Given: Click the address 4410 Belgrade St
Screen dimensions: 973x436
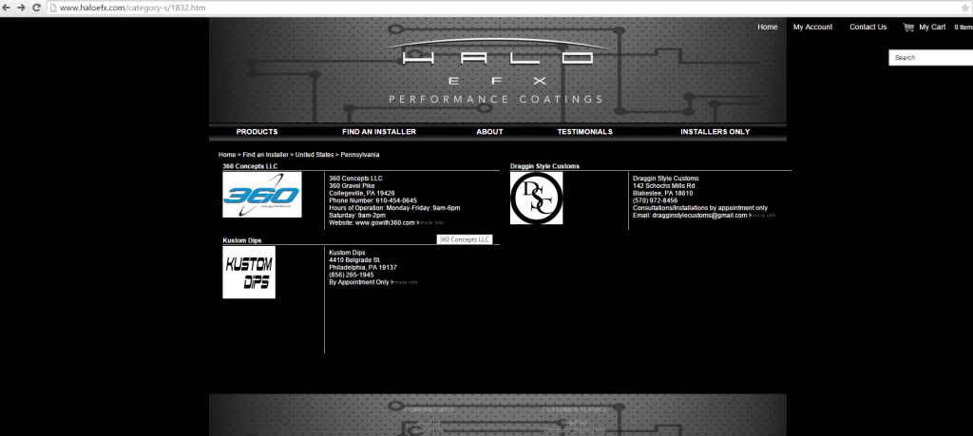Looking at the screenshot, I should click(354, 260).
